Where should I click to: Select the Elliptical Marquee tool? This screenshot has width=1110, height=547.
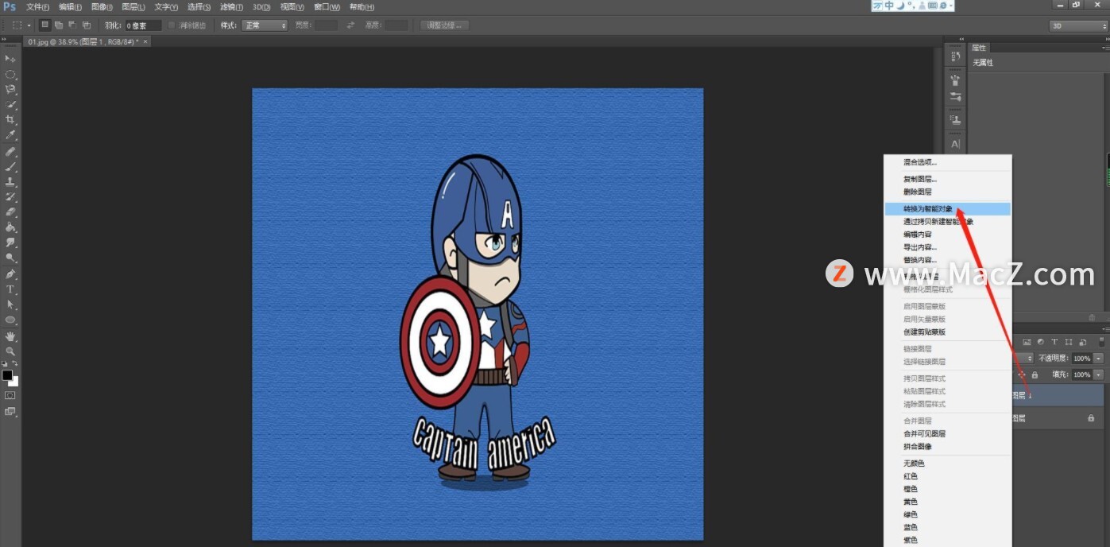pos(10,74)
